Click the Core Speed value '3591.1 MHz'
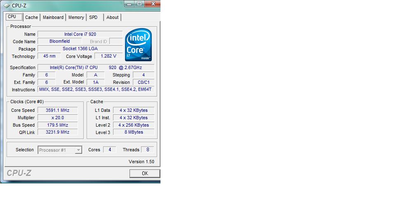Viewport: 396px width, 222px height. (58, 110)
